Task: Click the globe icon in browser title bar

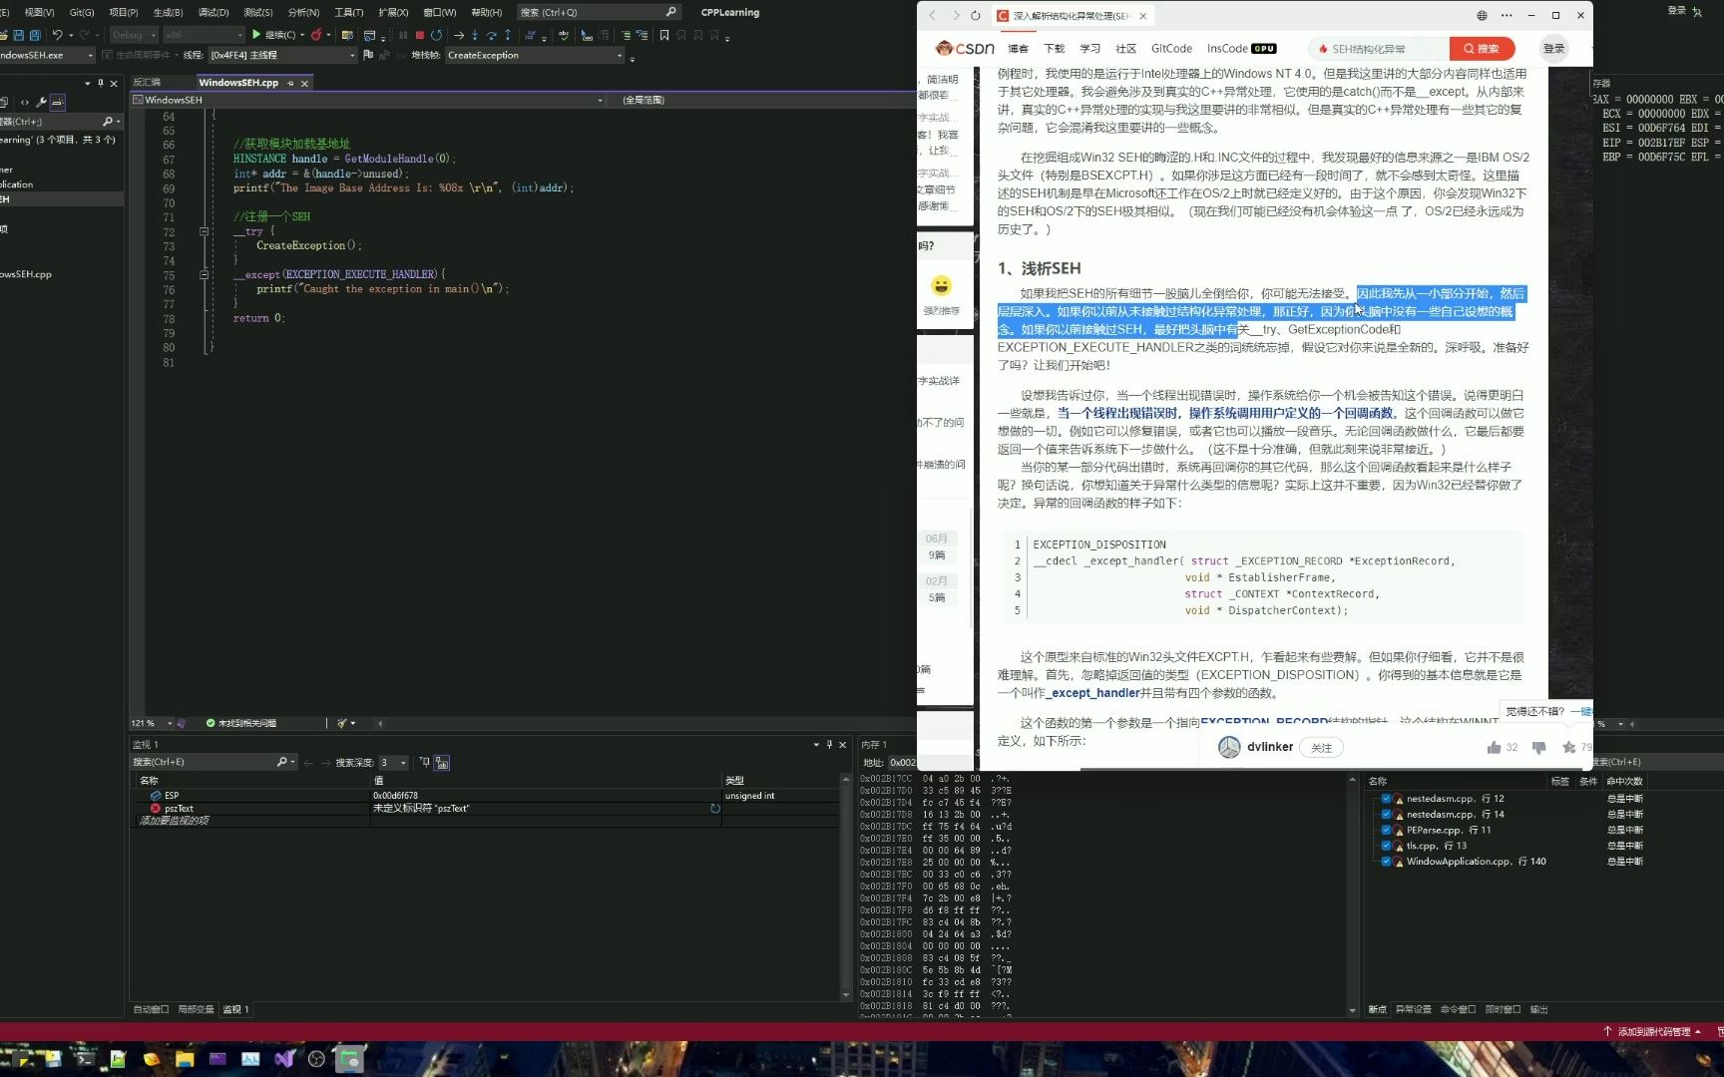Action: pyautogui.click(x=1482, y=15)
